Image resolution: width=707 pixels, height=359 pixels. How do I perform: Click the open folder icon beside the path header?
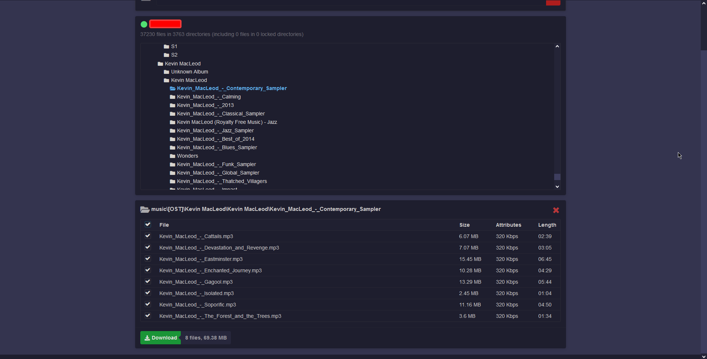click(x=145, y=209)
